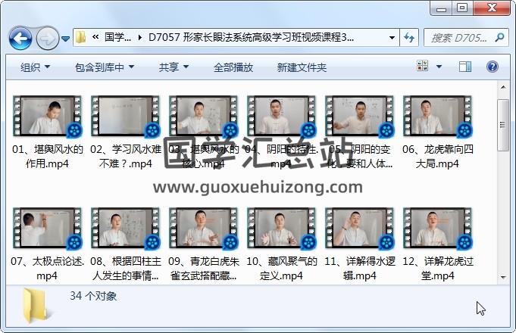This screenshot has height=333, width=516.
Task: Open the 包含到库中 menu
Action: [105, 67]
